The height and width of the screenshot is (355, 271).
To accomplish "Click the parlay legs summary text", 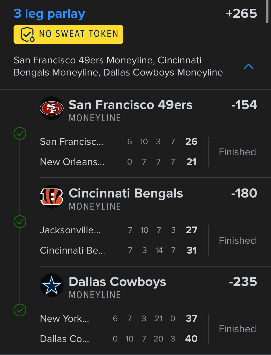I will click(x=118, y=66).
